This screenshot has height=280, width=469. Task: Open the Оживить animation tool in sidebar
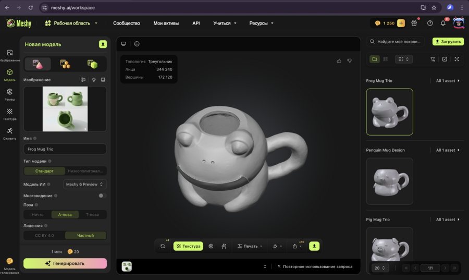[x=9, y=132]
